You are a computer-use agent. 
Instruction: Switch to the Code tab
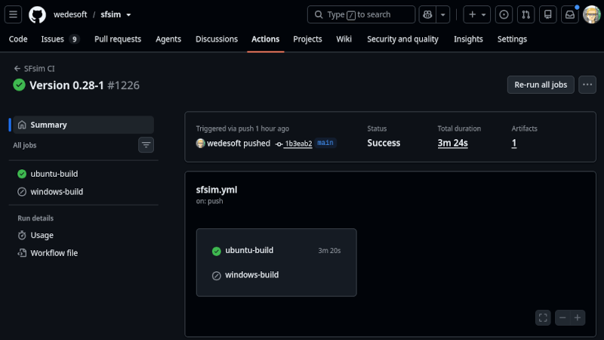18,39
